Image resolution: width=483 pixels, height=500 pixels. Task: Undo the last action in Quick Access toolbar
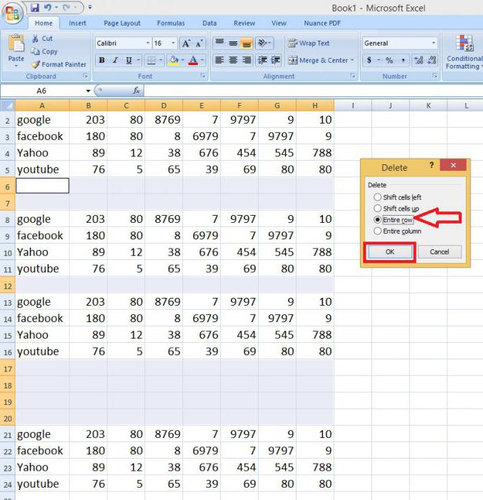[x=48, y=7]
